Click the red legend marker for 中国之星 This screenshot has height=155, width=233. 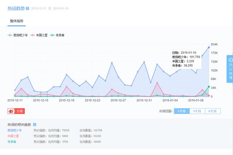[33, 35]
